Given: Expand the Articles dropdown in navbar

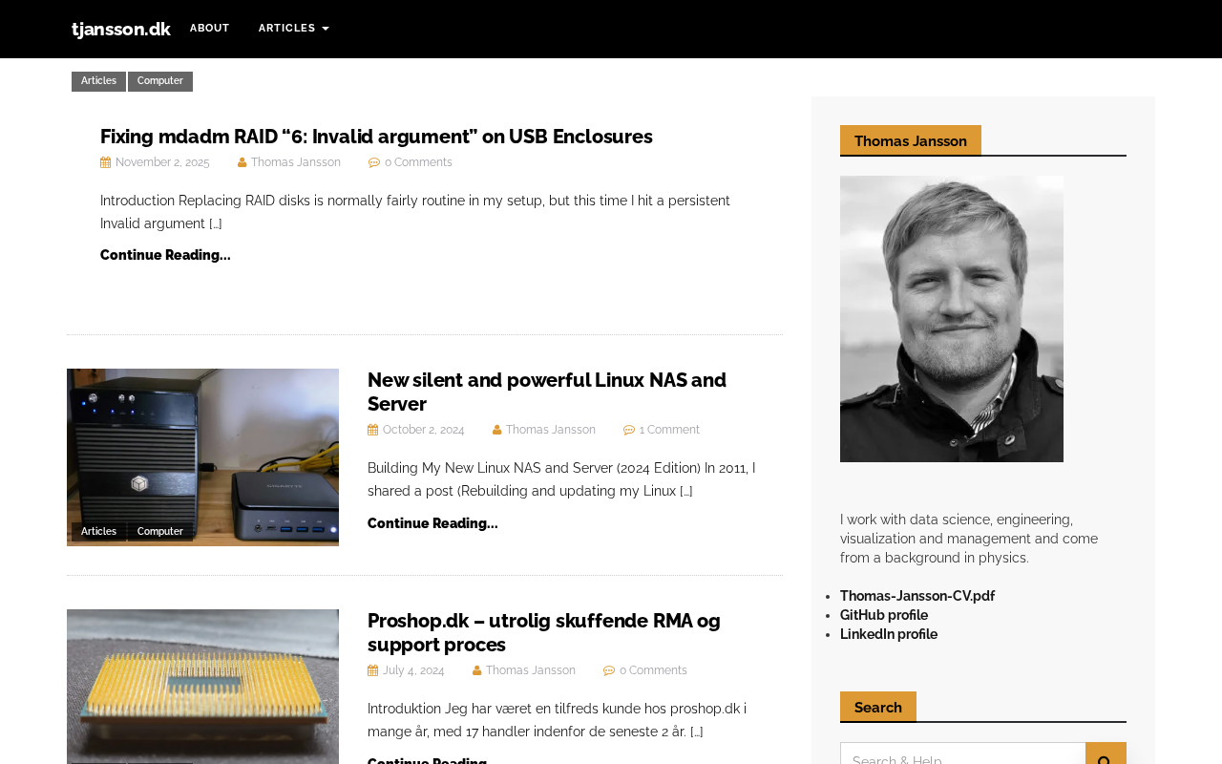Looking at the screenshot, I should tap(293, 29).
